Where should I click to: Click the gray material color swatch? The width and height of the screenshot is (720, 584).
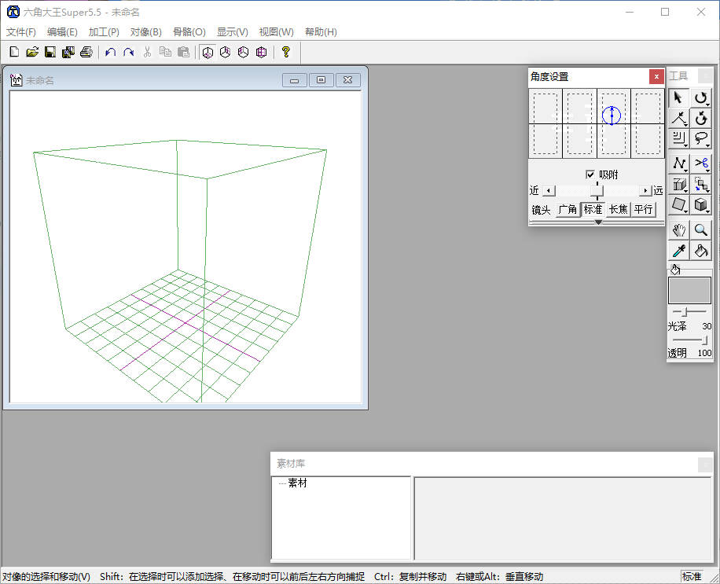(689, 290)
